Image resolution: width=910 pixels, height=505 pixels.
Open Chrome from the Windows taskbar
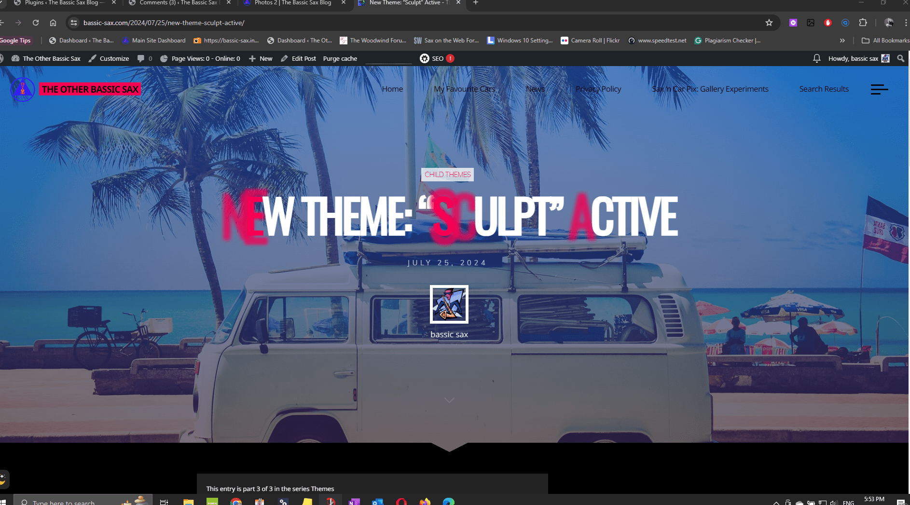pyautogui.click(x=236, y=502)
